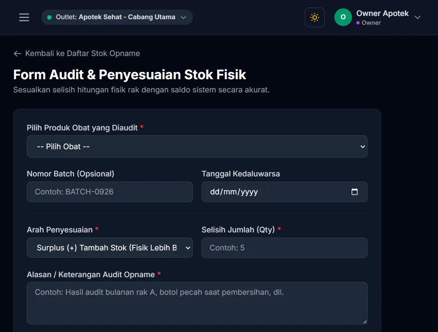Click the Surplus dropdown chevron arrow
This screenshot has width=438, height=332.
188,248
